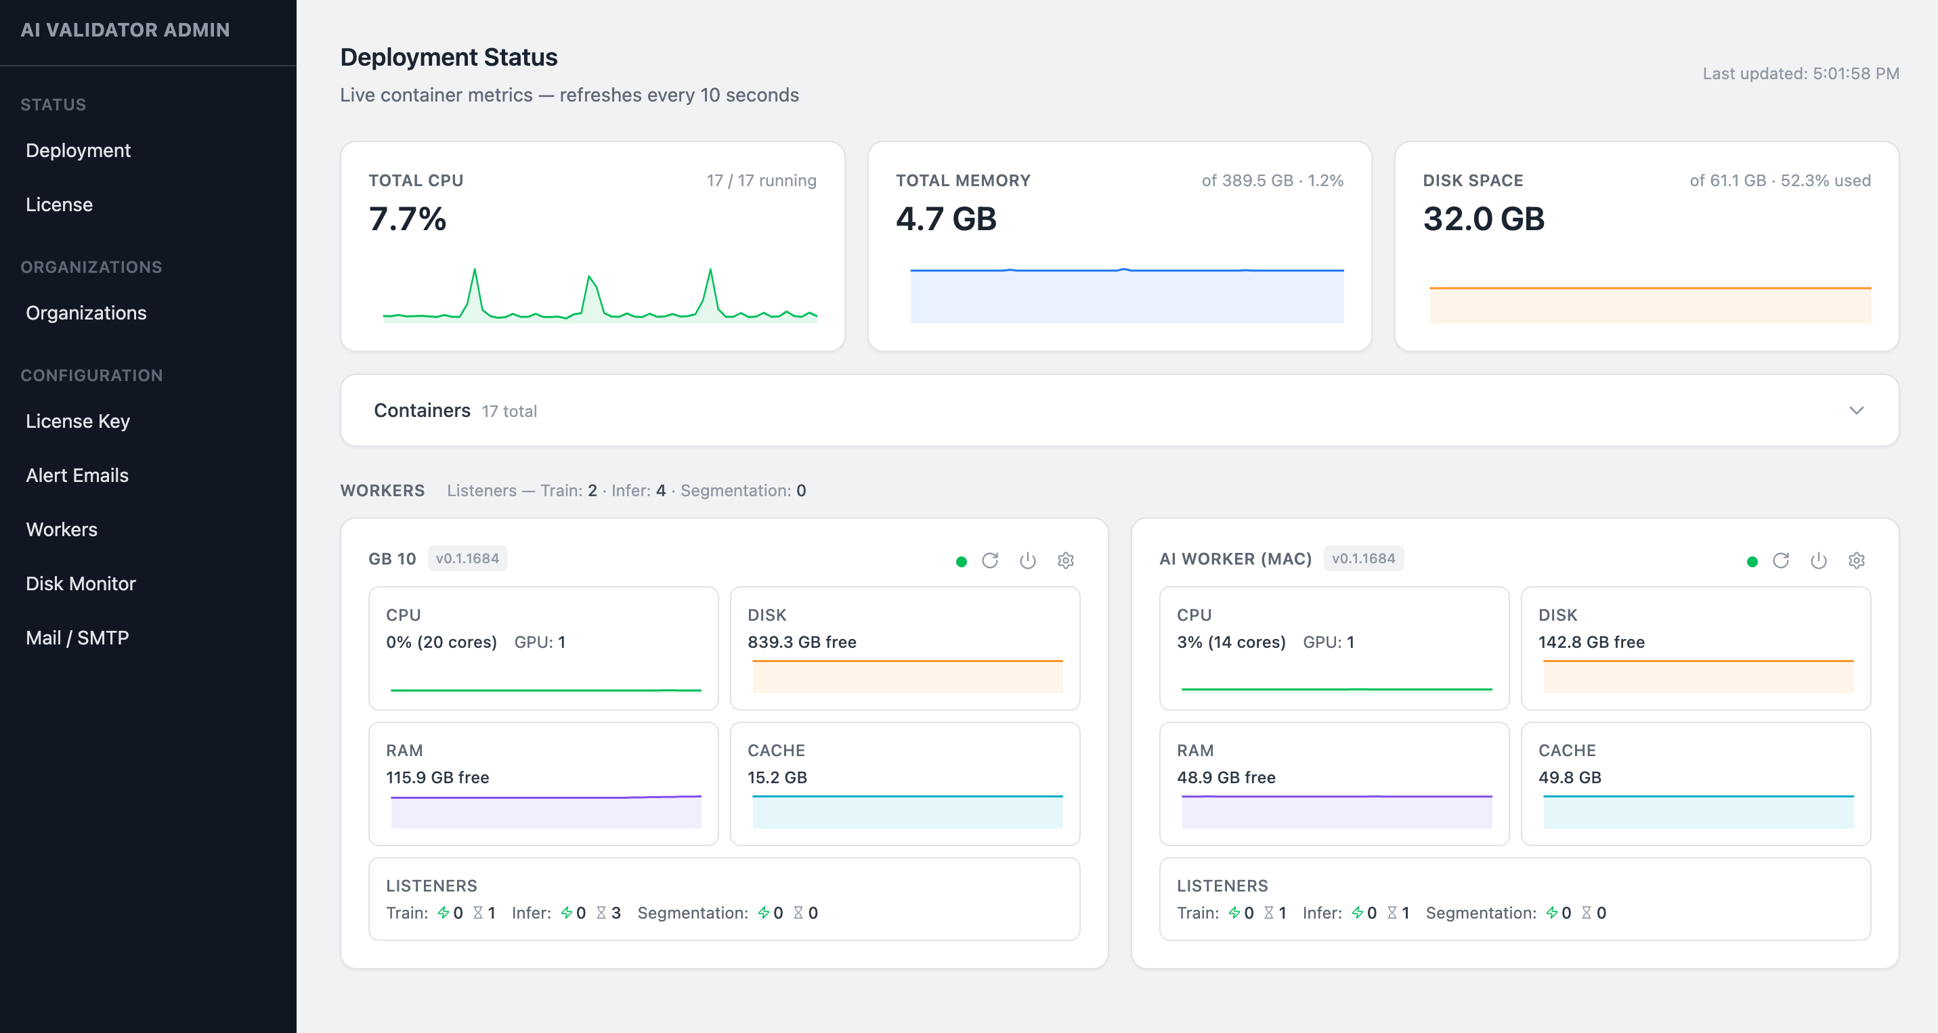Image resolution: width=1938 pixels, height=1033 pixels.
Task: Click the GB 10 Disk 839.3 GB free card
Action: (x=905, y=648)
